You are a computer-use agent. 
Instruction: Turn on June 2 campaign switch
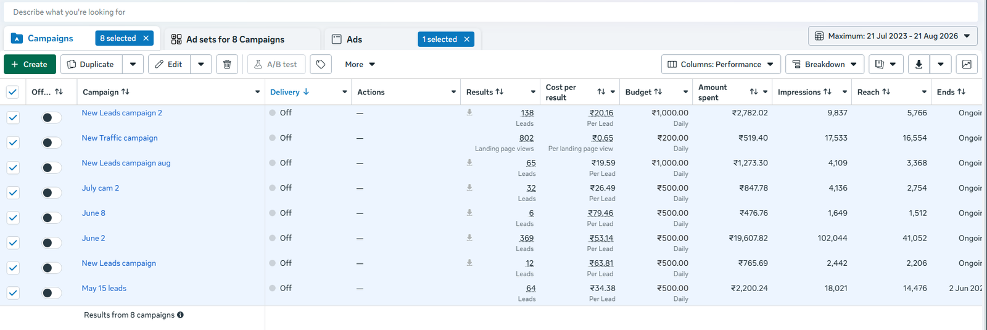52,243
